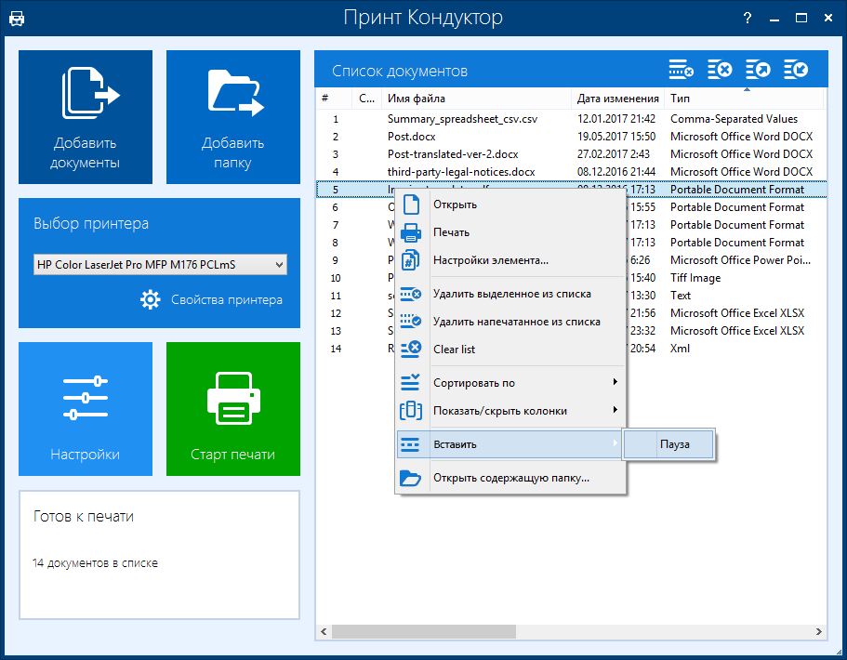Image resolution: width=847 pixels, height=660 pixels.
Task: Click icon beside Удалить напечатанное из списка
Action: pyautogui.click(x=411, y=322)
